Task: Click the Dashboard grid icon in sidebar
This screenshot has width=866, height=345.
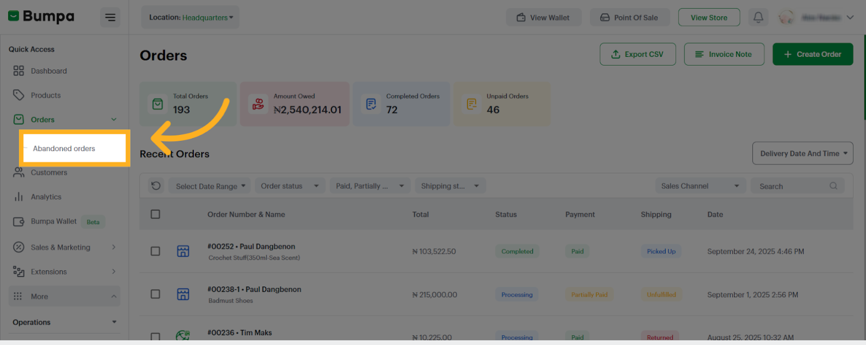Action: click(19, 71)
